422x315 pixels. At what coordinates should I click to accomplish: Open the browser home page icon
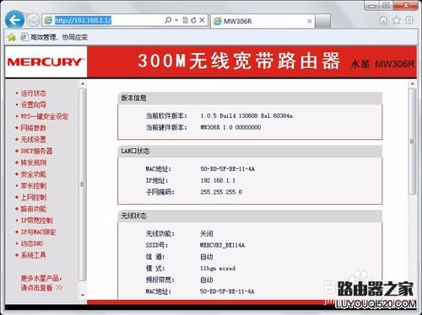(x=383, y=20)
